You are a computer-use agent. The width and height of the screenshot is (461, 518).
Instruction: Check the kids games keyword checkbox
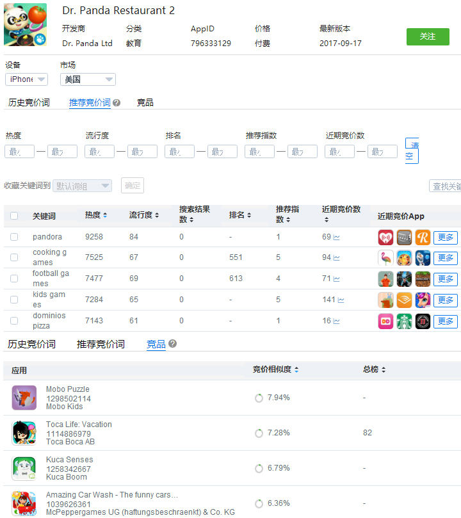point(14,300)
